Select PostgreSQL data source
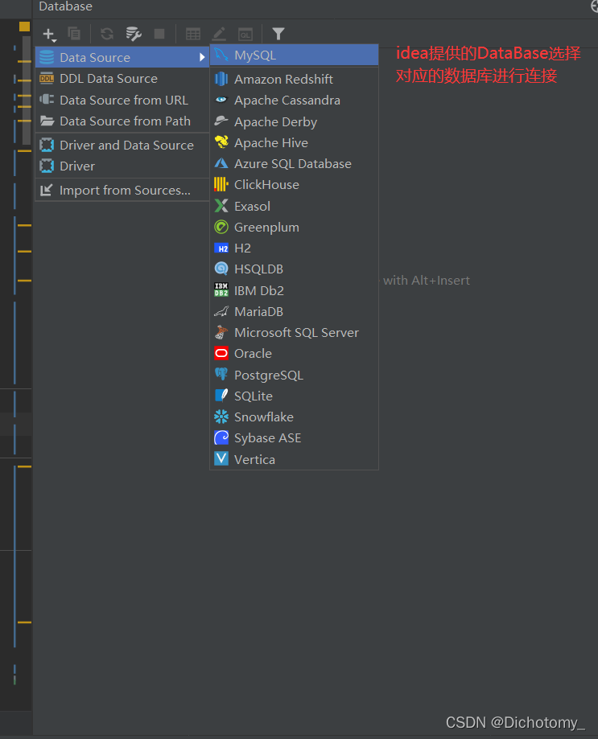Image resolution: width=598 pixels, height=739 pixels. click(x=295, y=376)
